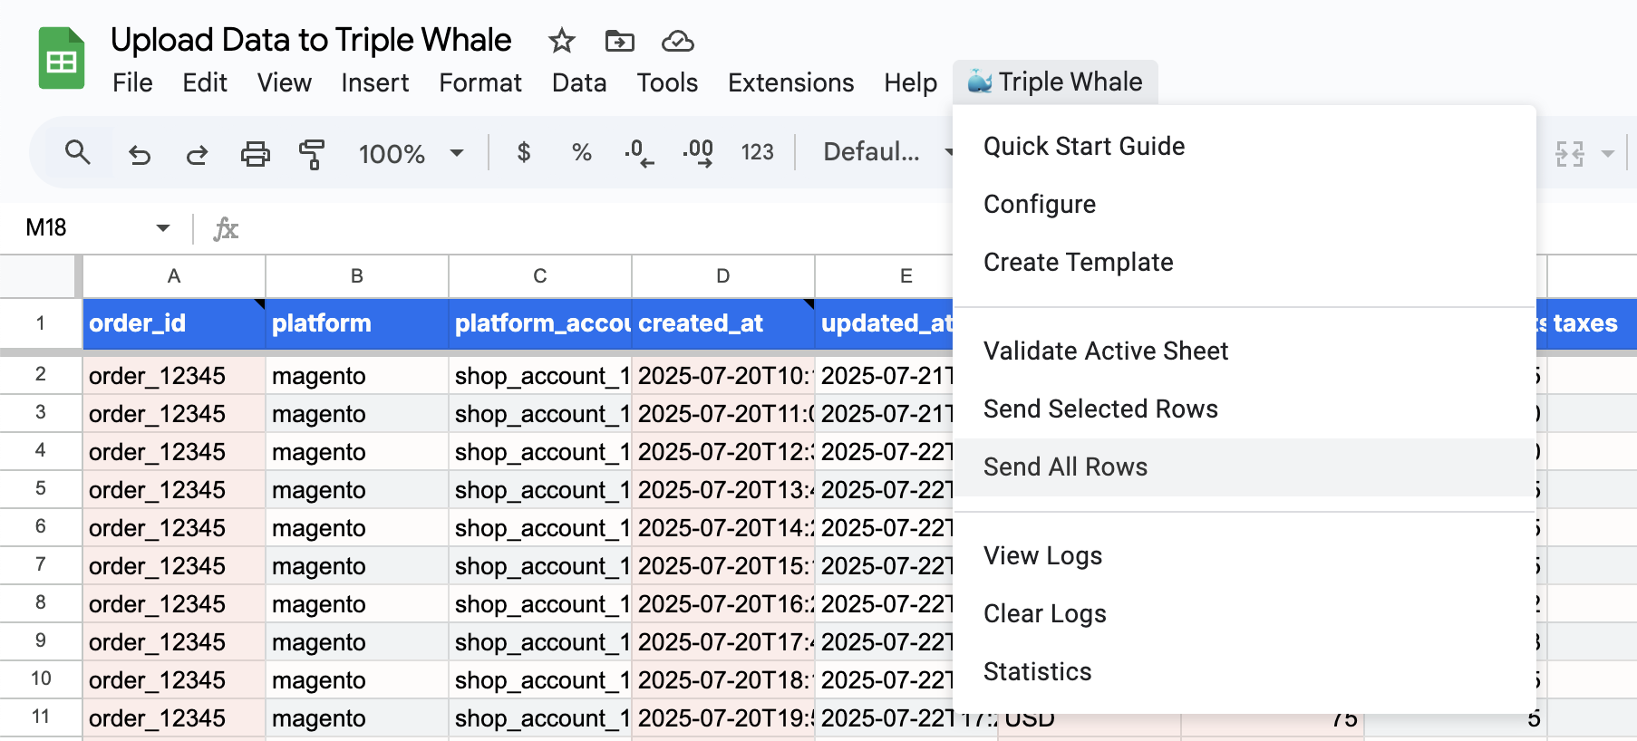Viewport: 1637px width, 741px height.
Task: Open the Help menu
Action: 911,82
